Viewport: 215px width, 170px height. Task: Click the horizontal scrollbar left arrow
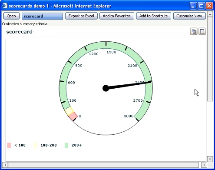point(5,165)
